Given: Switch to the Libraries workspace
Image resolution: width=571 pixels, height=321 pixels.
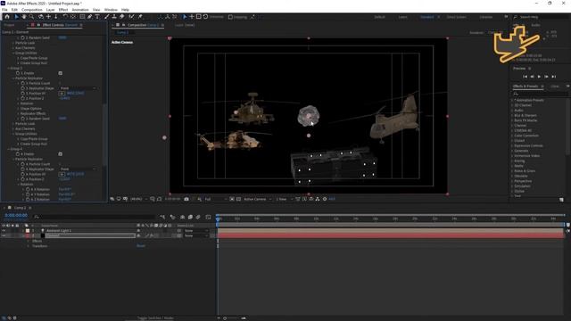Looking at the screenshot, I should click(485, 17).
